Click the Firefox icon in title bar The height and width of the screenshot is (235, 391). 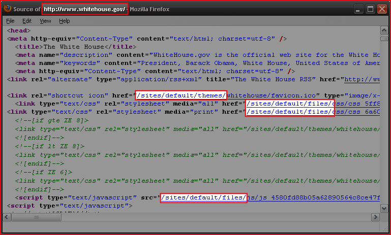tap(8, 9)
